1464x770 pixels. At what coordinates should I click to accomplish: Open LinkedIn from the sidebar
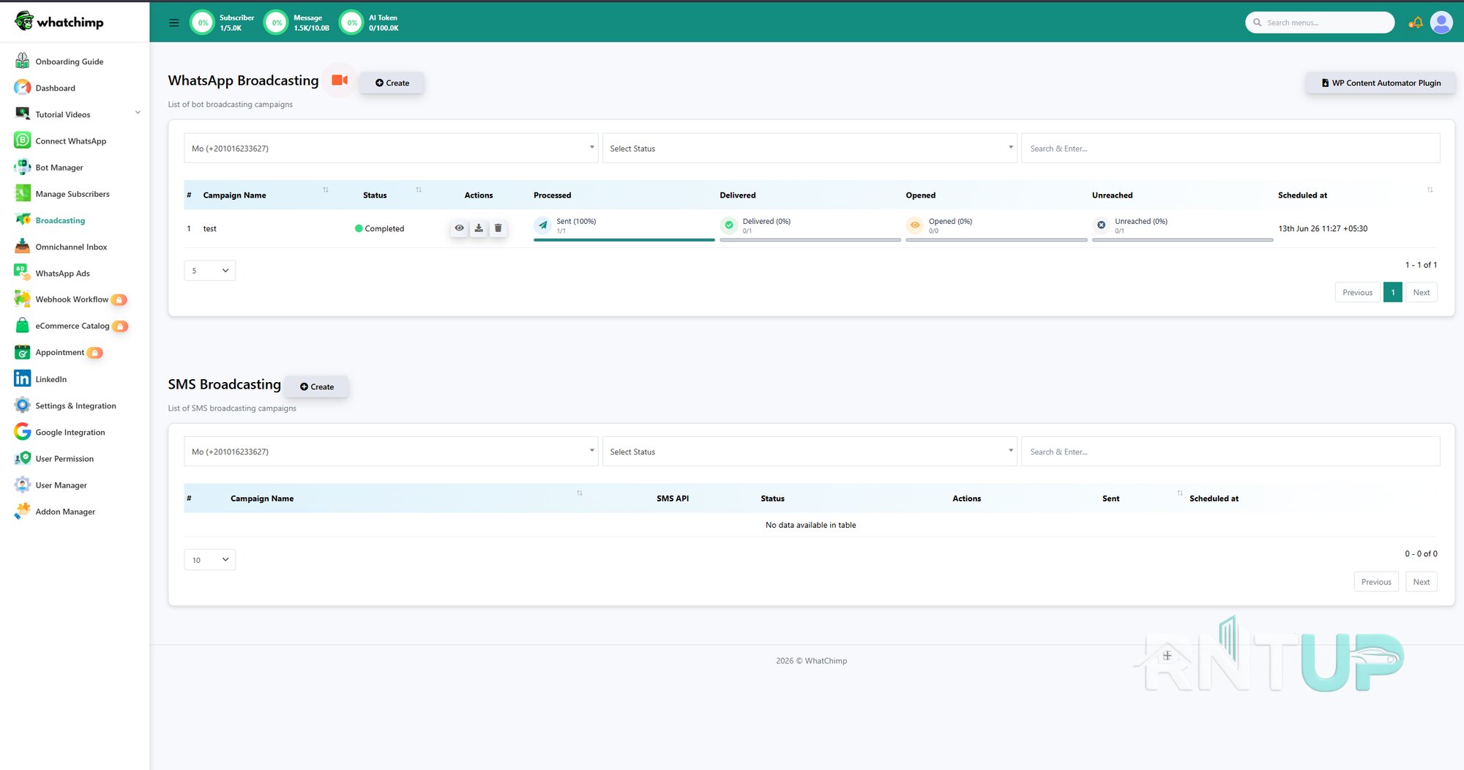[x=51, y=379]
